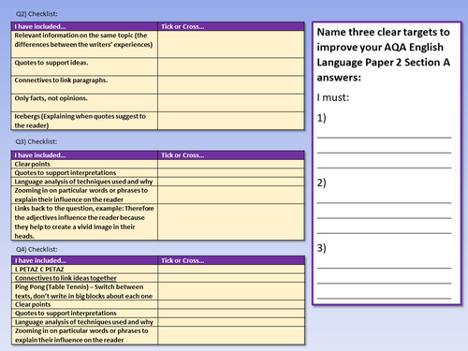Click the Icebergs row Tick or Cross cell
Viewport: 468px width, 351px height.
click(x=231, y=121)
